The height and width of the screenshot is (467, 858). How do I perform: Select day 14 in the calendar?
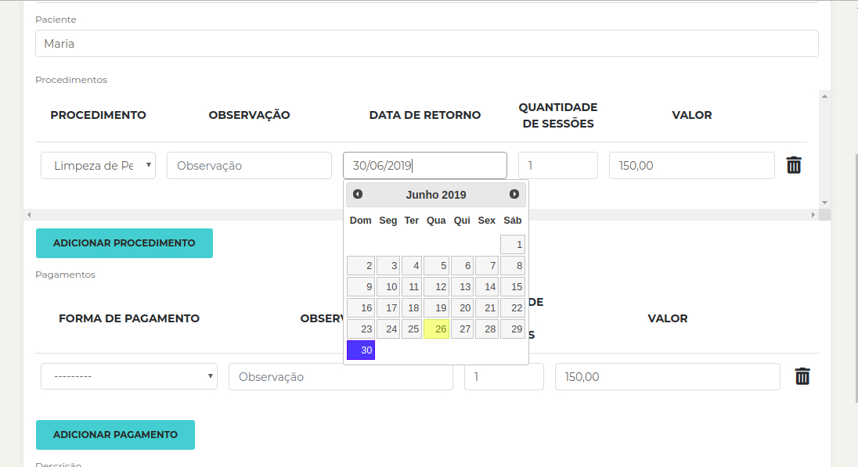[487, 286]
